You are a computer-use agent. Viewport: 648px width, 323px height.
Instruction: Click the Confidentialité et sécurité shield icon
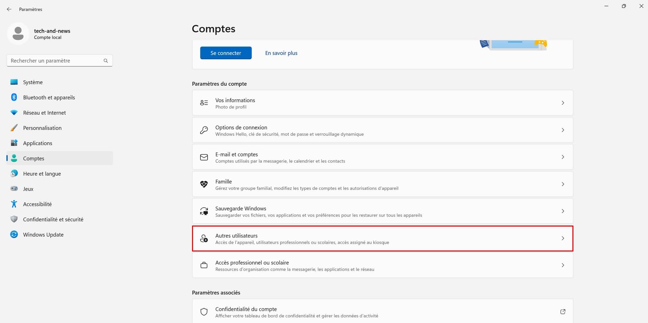14,219
